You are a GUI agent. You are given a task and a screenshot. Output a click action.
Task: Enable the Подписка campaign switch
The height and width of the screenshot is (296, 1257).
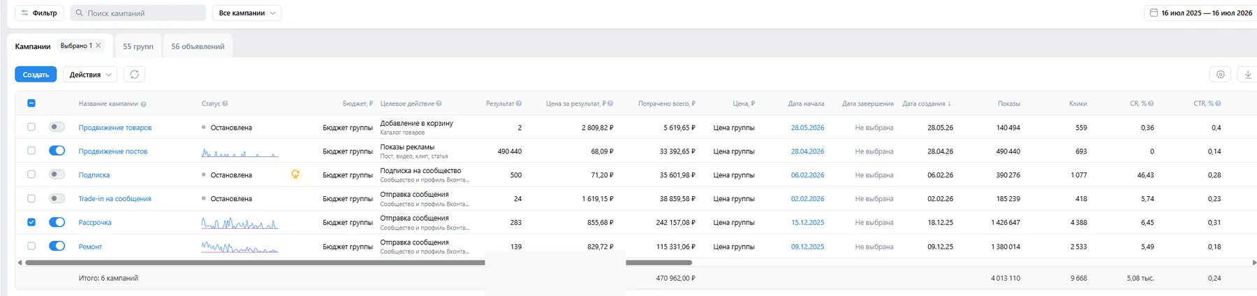click(x=57, y=175)
